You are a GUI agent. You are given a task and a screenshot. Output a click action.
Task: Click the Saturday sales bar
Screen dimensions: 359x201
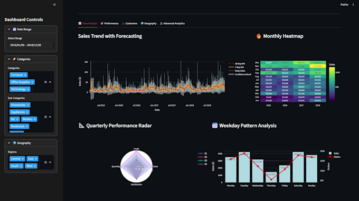(x=298, y=167)
